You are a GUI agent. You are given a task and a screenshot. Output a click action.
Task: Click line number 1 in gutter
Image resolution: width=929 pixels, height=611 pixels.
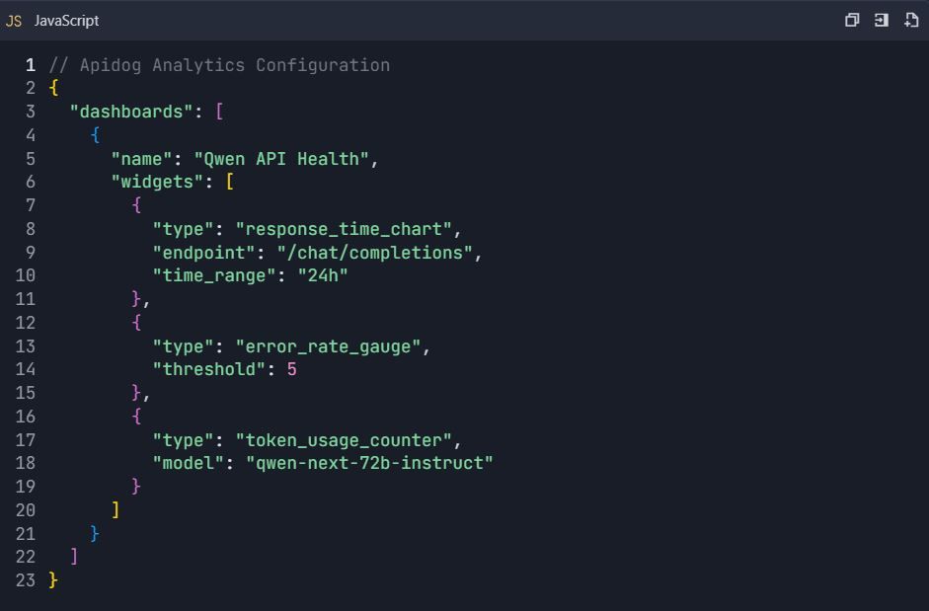[31, 65]
